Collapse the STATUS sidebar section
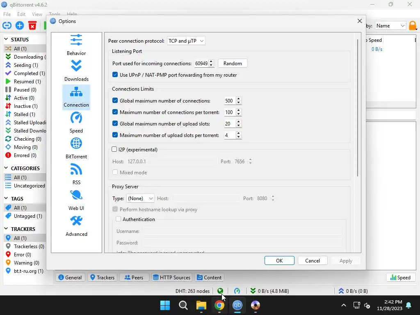Image resolution: width=420 pixels, height=315 pixels. (x=6, y=39)
